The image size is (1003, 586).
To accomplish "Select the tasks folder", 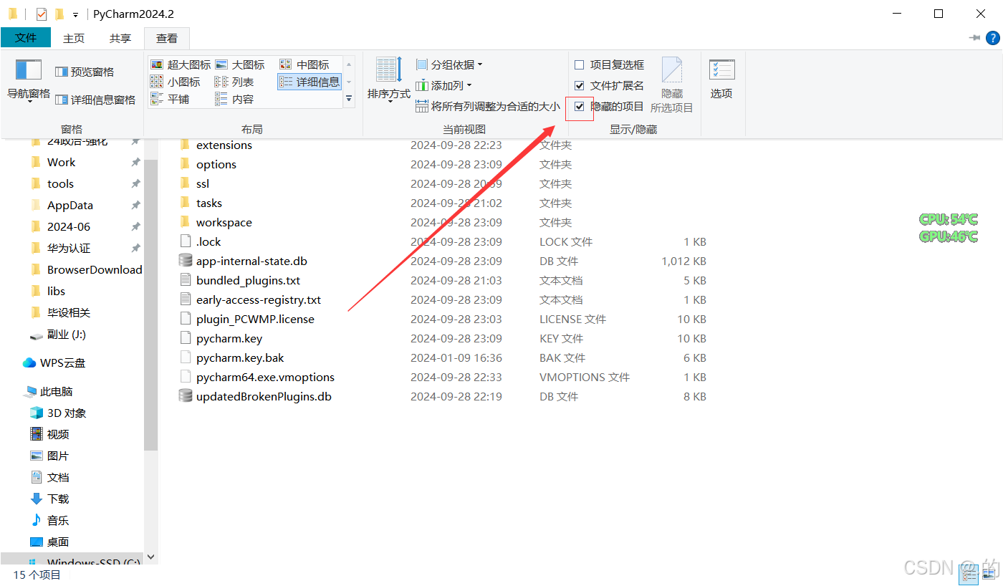I will [209, 203].
